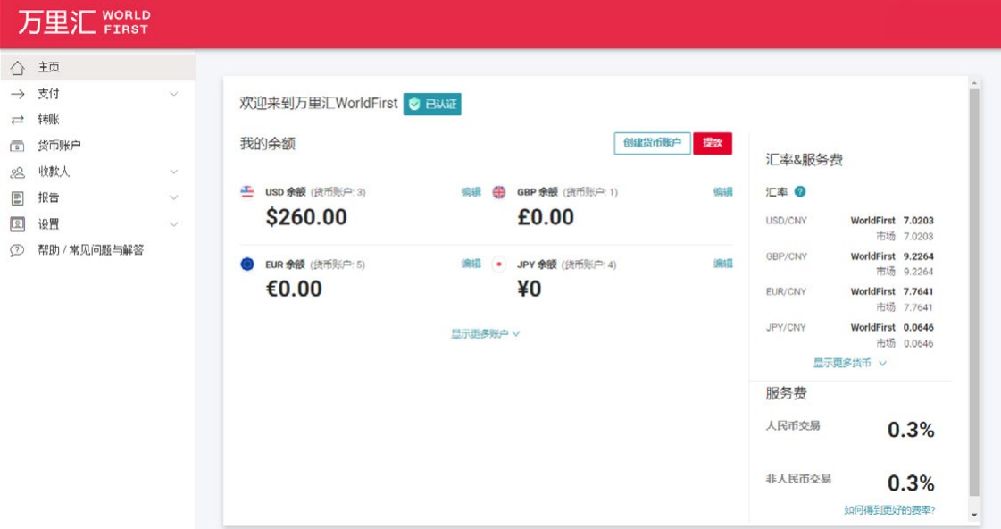This screenshot has height=529, width=1001.
Task: Open the 货币账户 menu item
Action: point(97,146)
